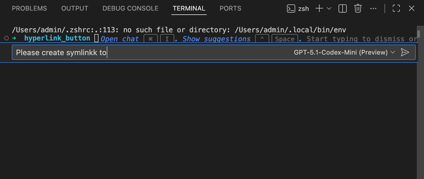Close the panel with X icon
424x179 pixels.
pyautogui.click(x=412, y=9)
